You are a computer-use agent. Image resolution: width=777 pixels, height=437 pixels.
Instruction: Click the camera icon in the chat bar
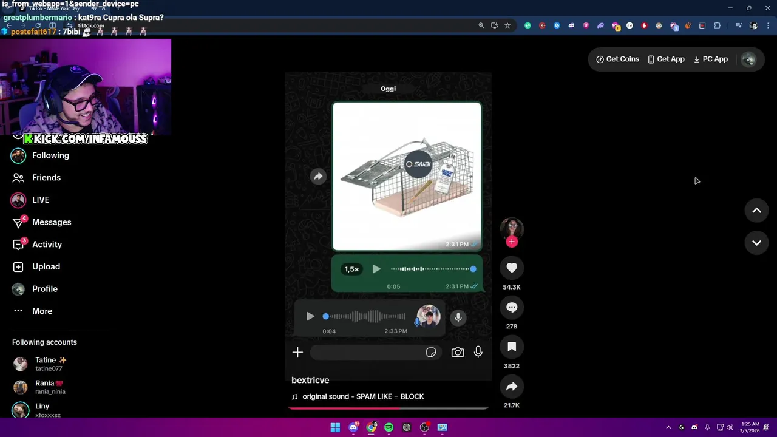(458, 352)
